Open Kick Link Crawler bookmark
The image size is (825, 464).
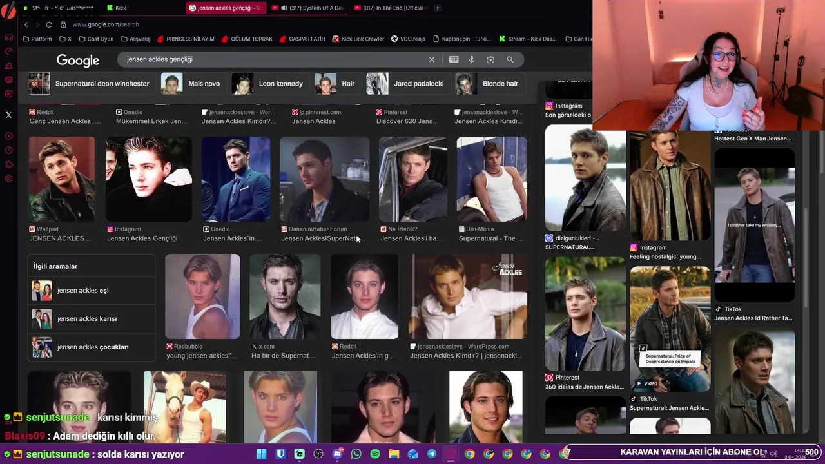(358, 39)
